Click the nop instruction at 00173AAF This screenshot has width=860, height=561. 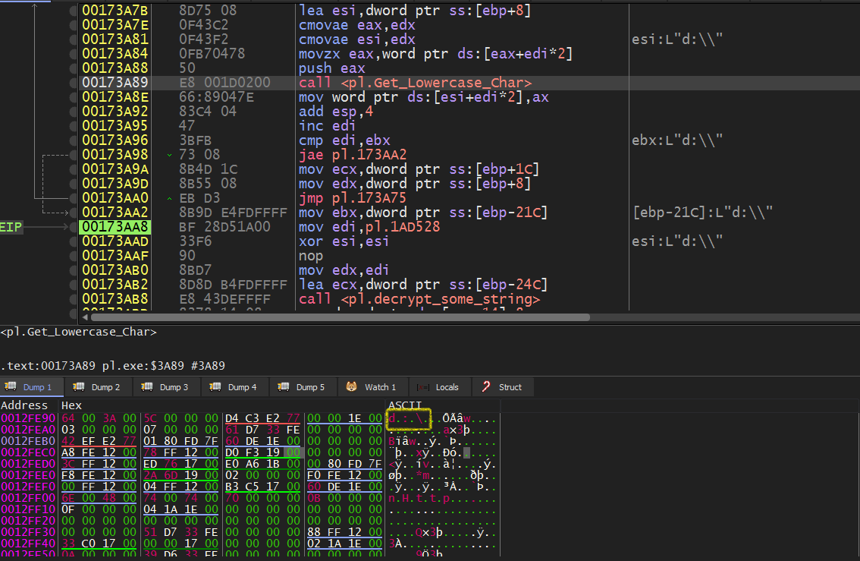click(311, 256)
